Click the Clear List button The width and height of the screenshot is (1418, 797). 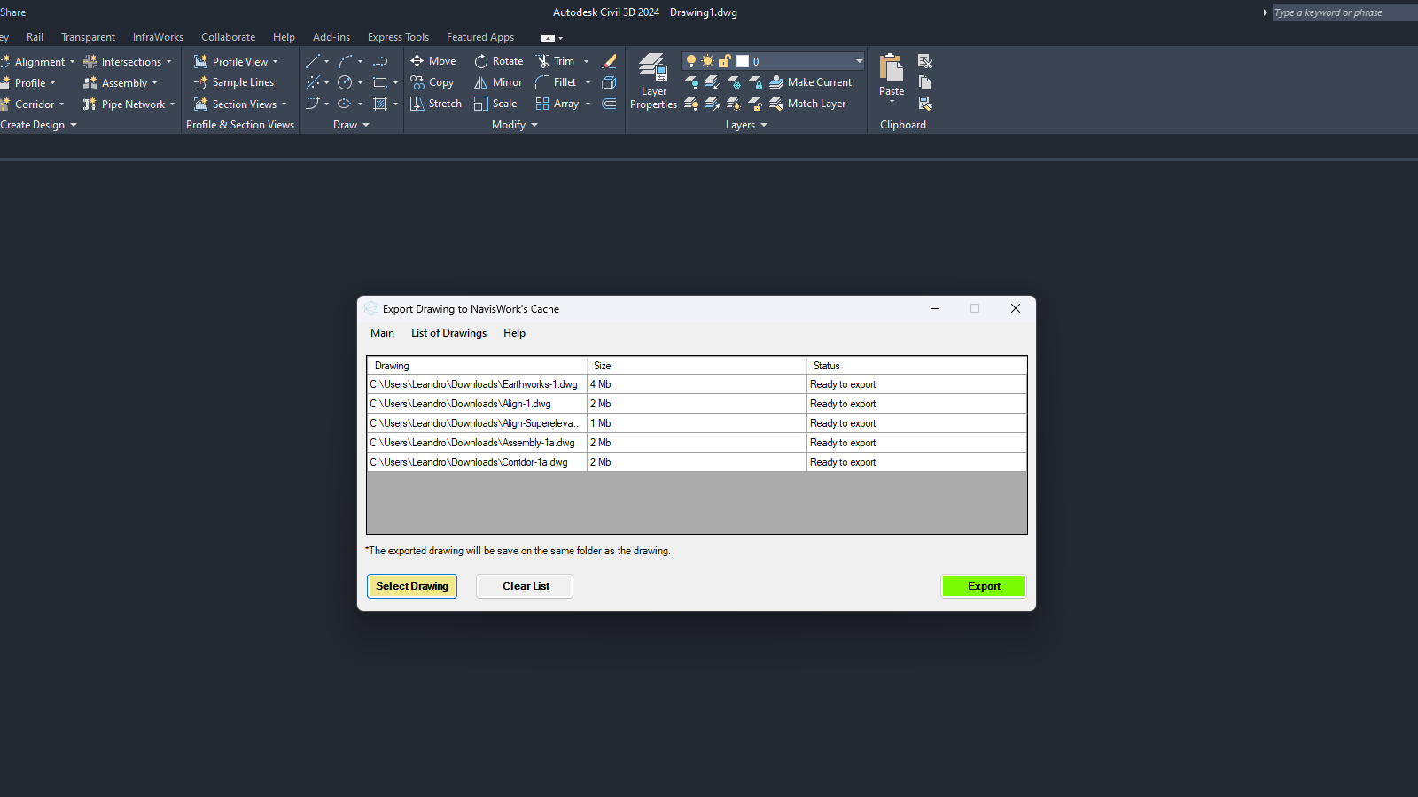(x=525, y=586)
